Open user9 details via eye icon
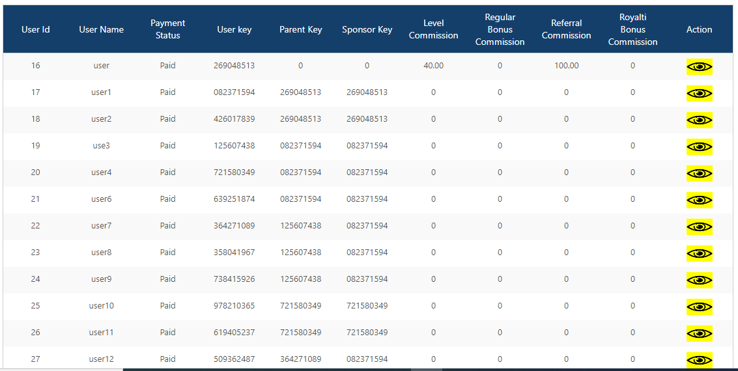This screenshot has height=371, width=738. 699,281
